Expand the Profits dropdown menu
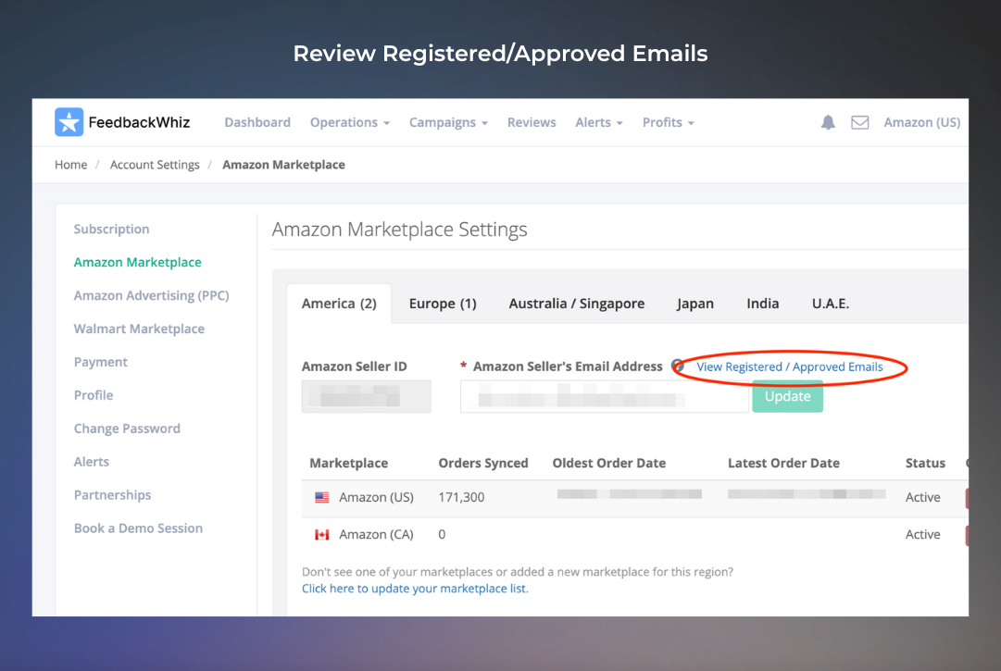This screenshot has width=1001, height=671. (668, 122)
